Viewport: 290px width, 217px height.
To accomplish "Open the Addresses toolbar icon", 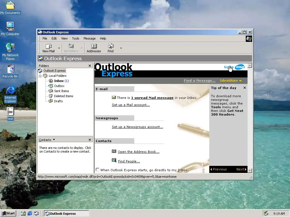I will point(94,48).
